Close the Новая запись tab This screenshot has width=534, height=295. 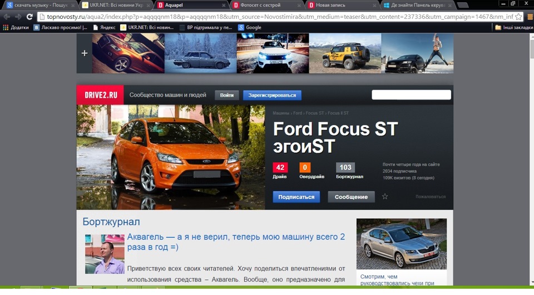point(374,6)
